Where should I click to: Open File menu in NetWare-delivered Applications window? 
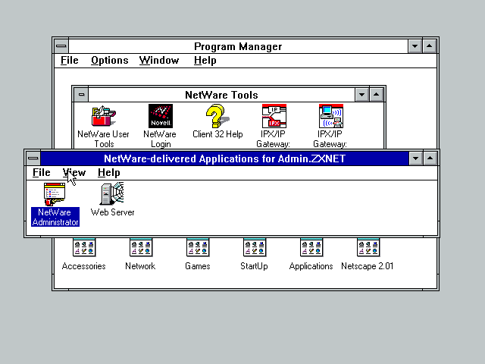pos(42,172)
